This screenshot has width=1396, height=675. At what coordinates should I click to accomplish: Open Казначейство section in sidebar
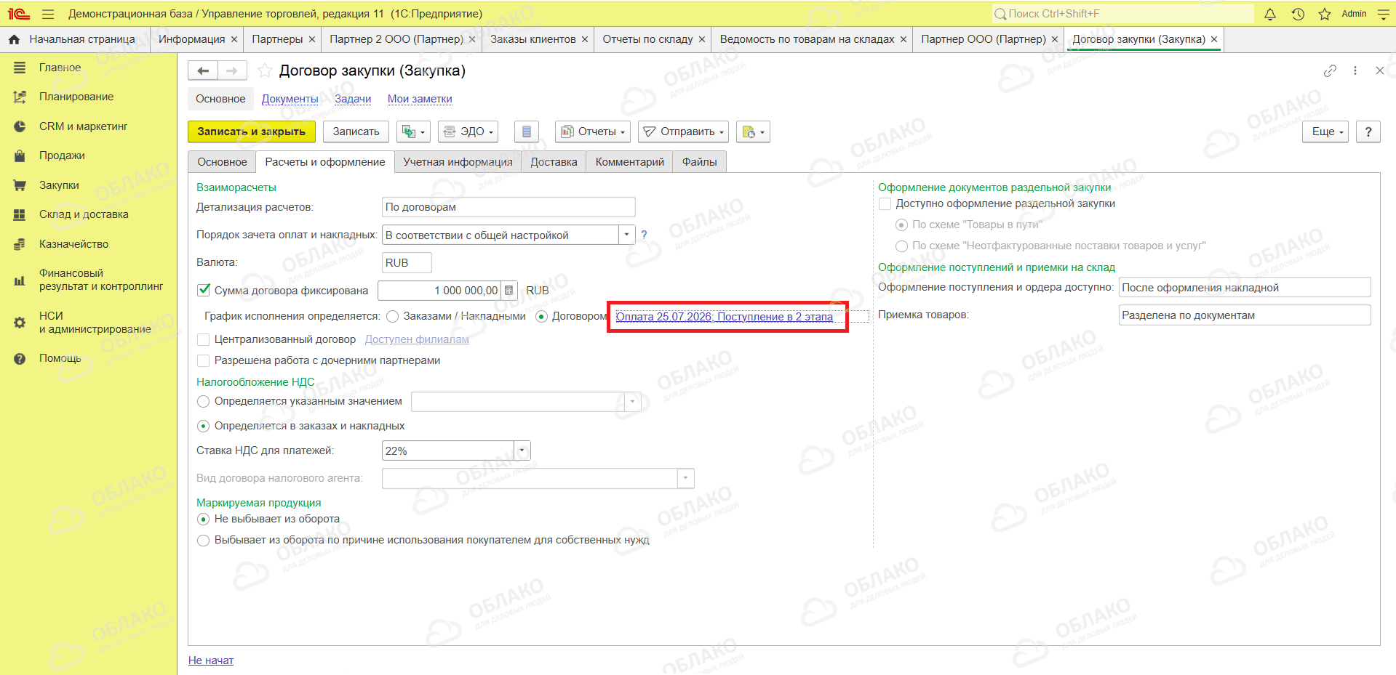point(73,244)
